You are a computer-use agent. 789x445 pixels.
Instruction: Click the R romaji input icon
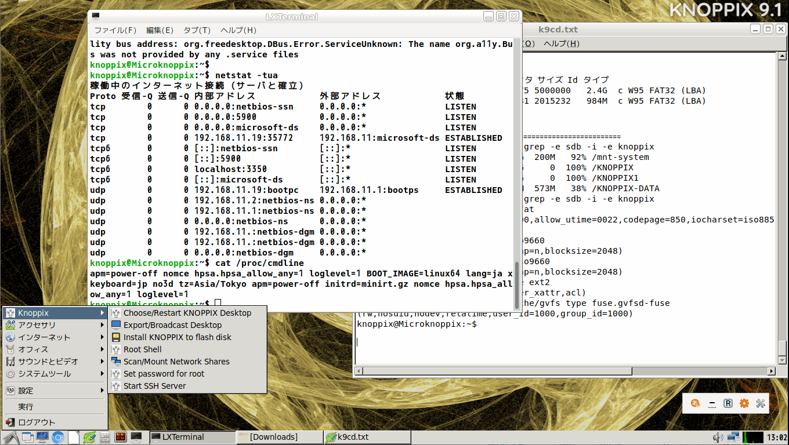[x=728, y=403]
